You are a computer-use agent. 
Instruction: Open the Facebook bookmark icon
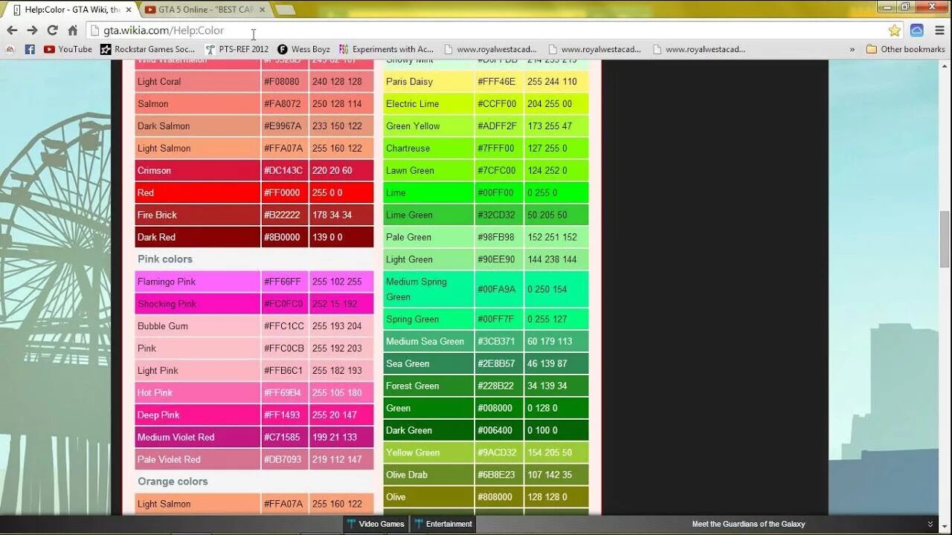[30, 49]
